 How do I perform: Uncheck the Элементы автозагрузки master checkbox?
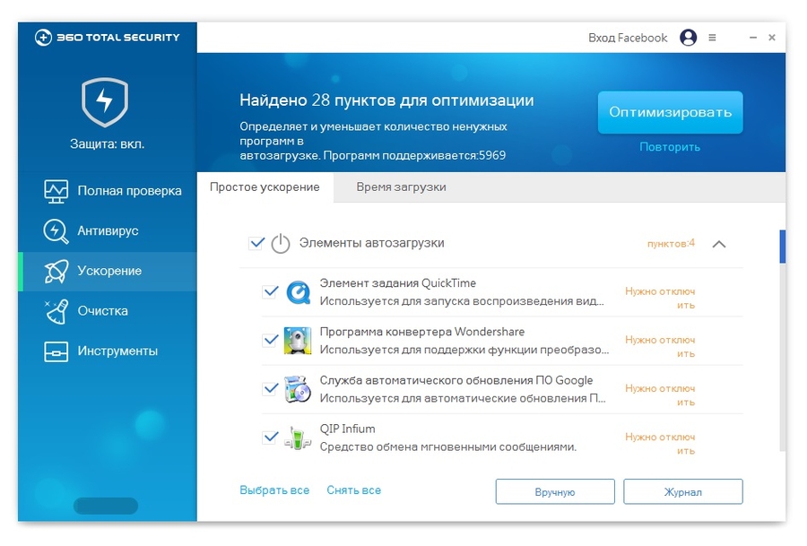coord(255,241)
